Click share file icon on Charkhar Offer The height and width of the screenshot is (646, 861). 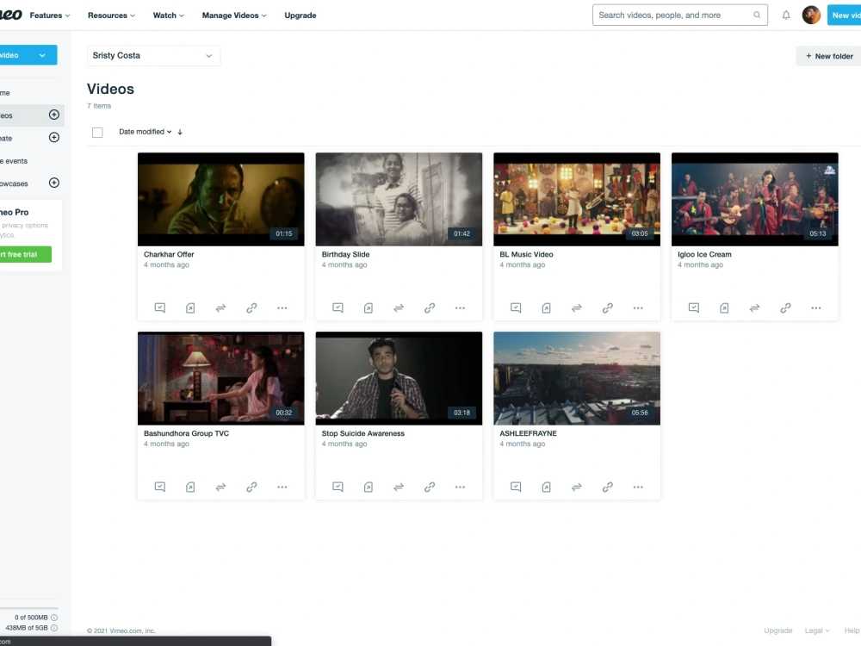(190, 308)
